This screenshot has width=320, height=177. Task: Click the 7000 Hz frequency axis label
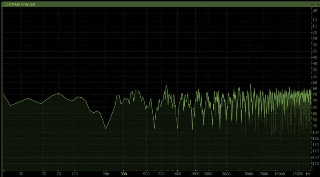tap(264, 174)
